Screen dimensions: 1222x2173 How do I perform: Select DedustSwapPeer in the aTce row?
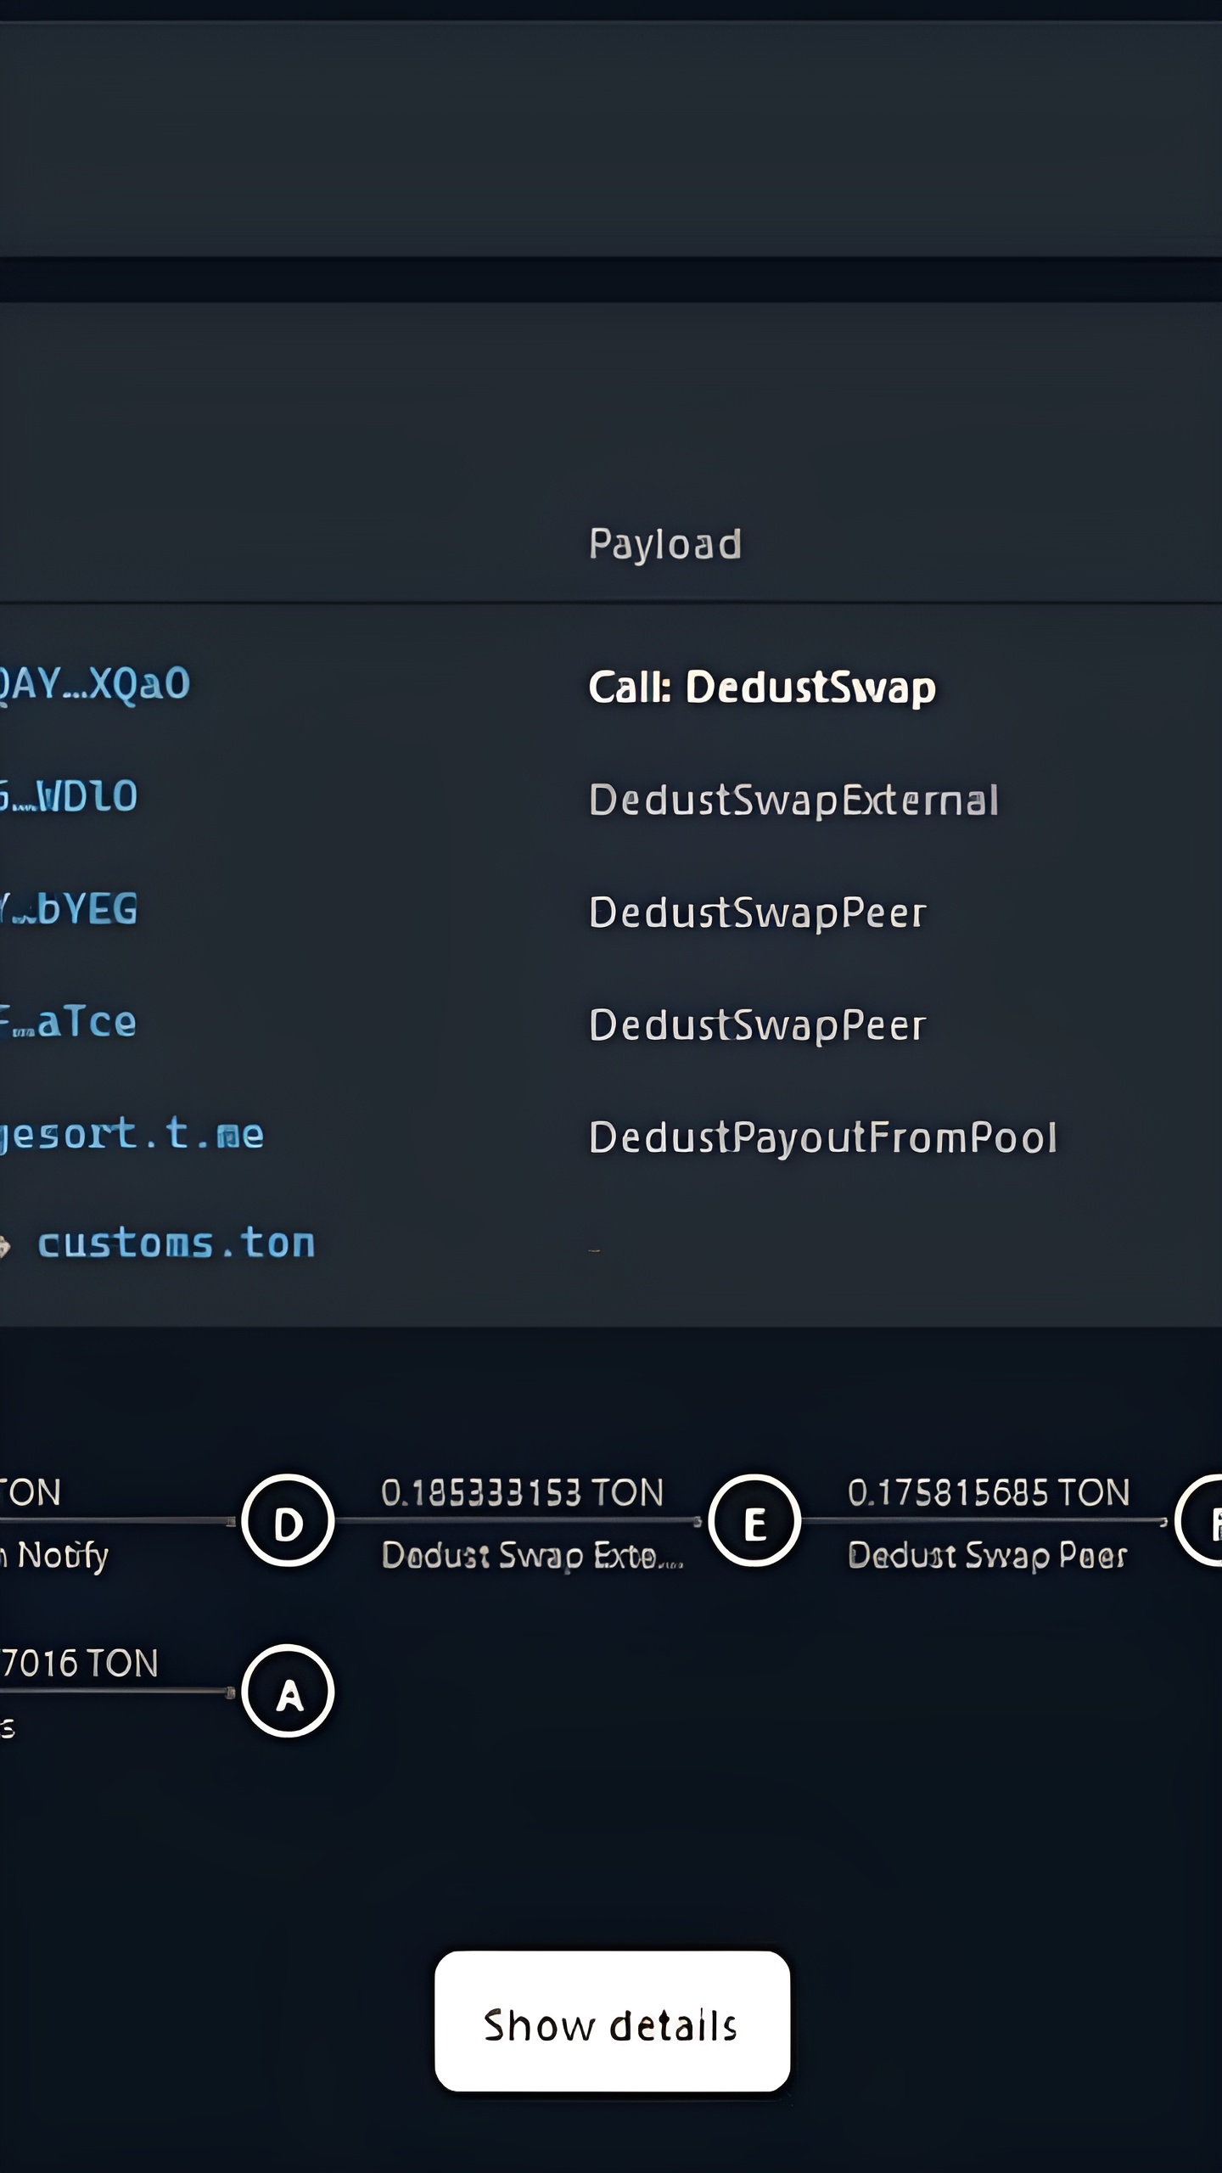[x=757, y=1025]
